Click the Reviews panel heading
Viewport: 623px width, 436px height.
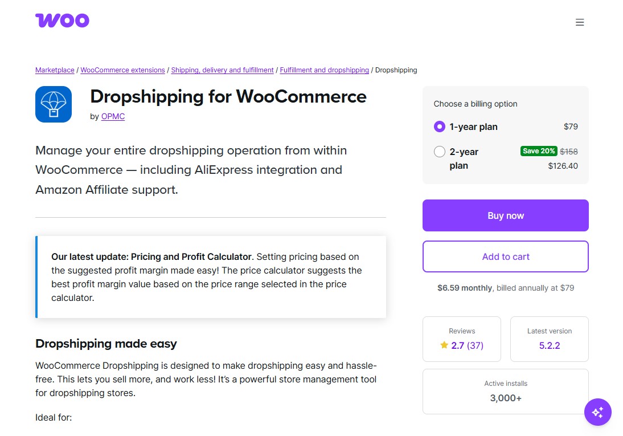click(x=461, y=331)
